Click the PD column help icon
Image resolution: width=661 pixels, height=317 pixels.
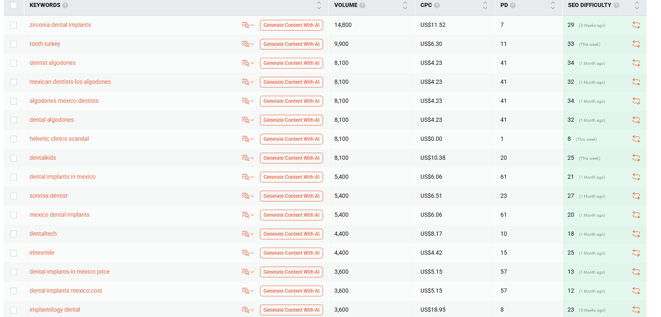[x=513, y=5]
